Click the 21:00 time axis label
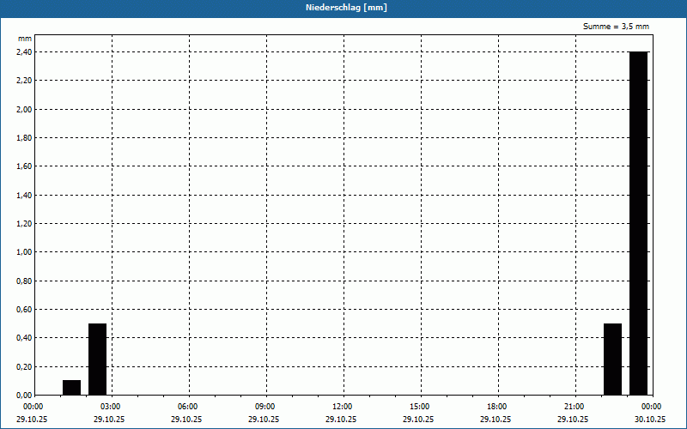The height and width of the screenshot is (429, 687). [574, 407]
